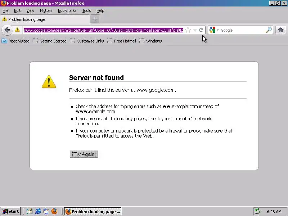The width and height of the screenshot is (288, 216).
Task: Open the Windows Start menu
Action: pyautogui.click(x=11, y=211)
